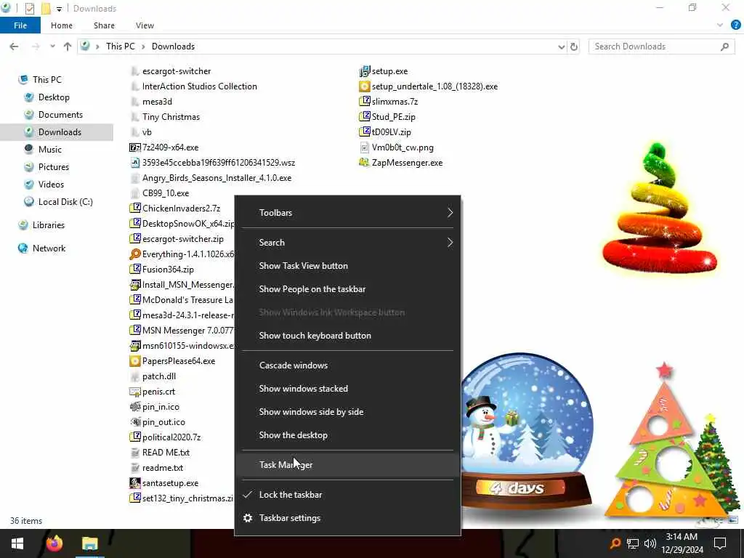The image size is (744, 558).
Task: Select the pin_in.ico file icon
Action: coord(135,407)
